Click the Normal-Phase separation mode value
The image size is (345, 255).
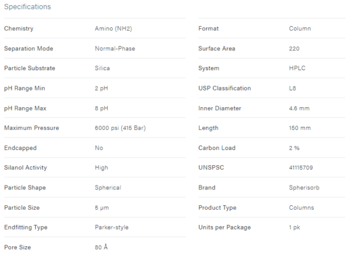coord(115,48)
